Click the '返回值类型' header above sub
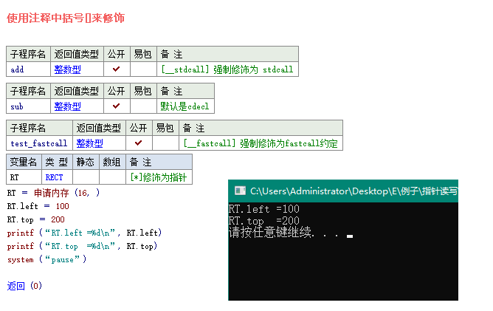 (x=77, y=92)
